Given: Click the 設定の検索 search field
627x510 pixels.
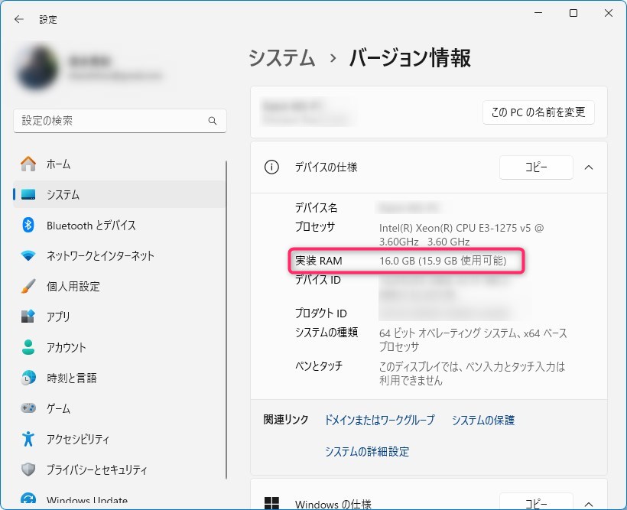Looking at the screenshot, I should 111,121.
